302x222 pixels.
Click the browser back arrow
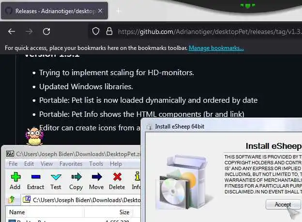[x=12, y=31]
